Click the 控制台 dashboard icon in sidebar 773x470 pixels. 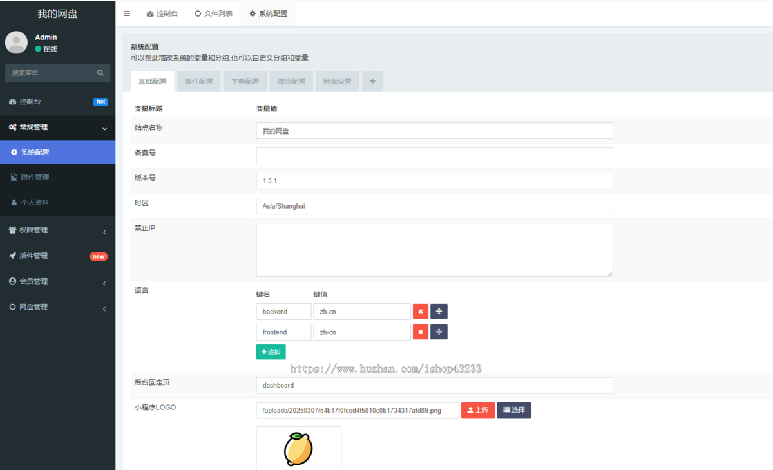tap(12, 102)
